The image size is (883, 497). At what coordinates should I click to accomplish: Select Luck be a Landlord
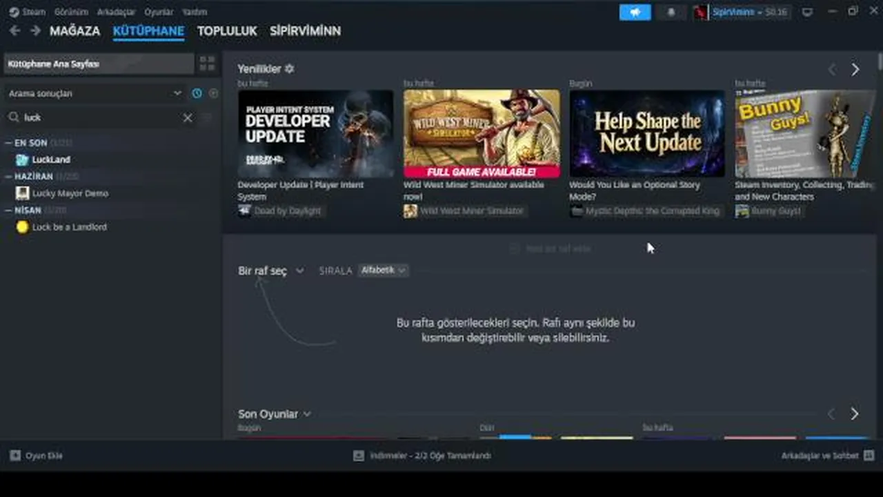(69, 227)
